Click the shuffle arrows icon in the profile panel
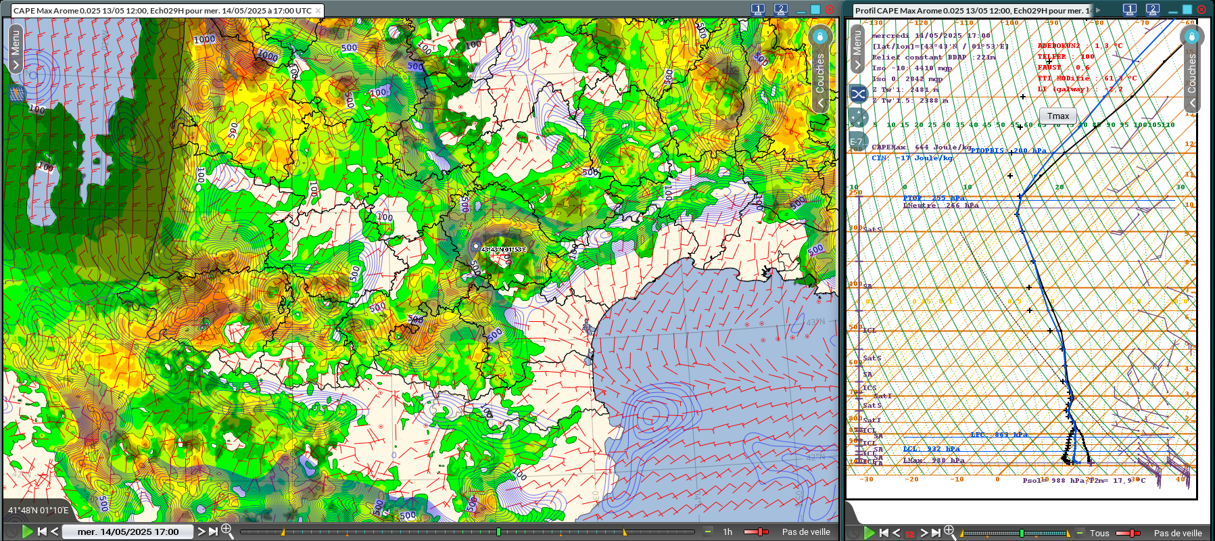The height and width of the screenshot is (541, 1215). [858, 94]
